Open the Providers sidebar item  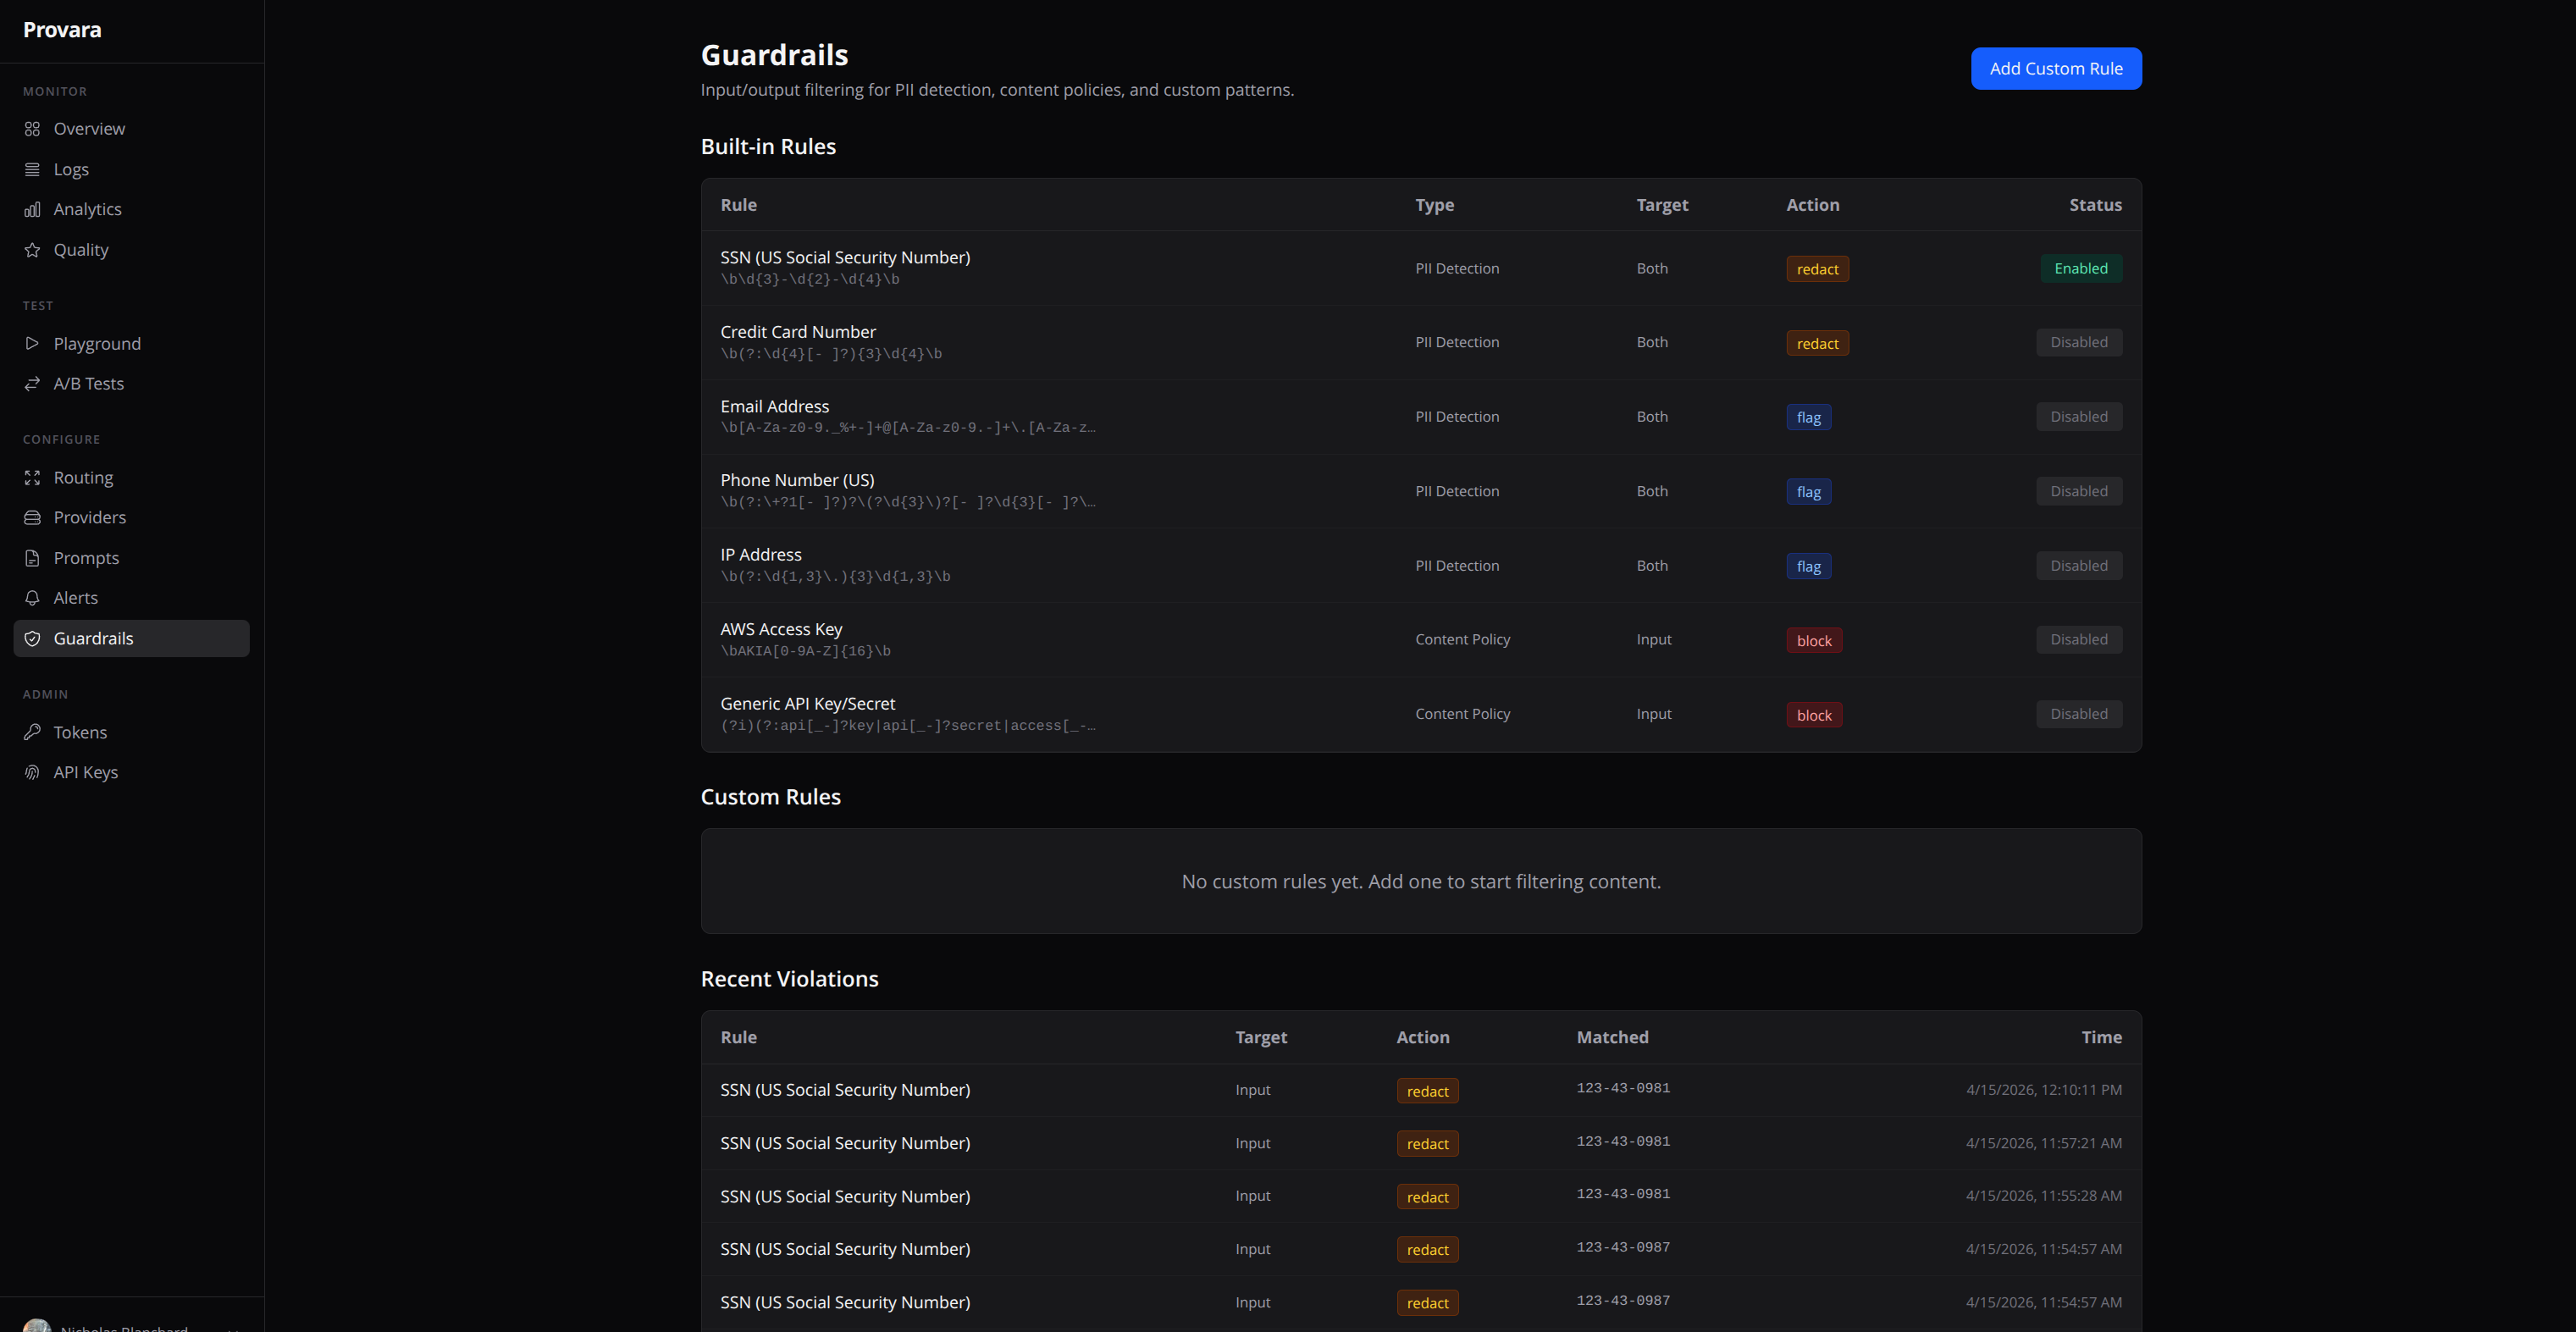click(x=89, y=517)
